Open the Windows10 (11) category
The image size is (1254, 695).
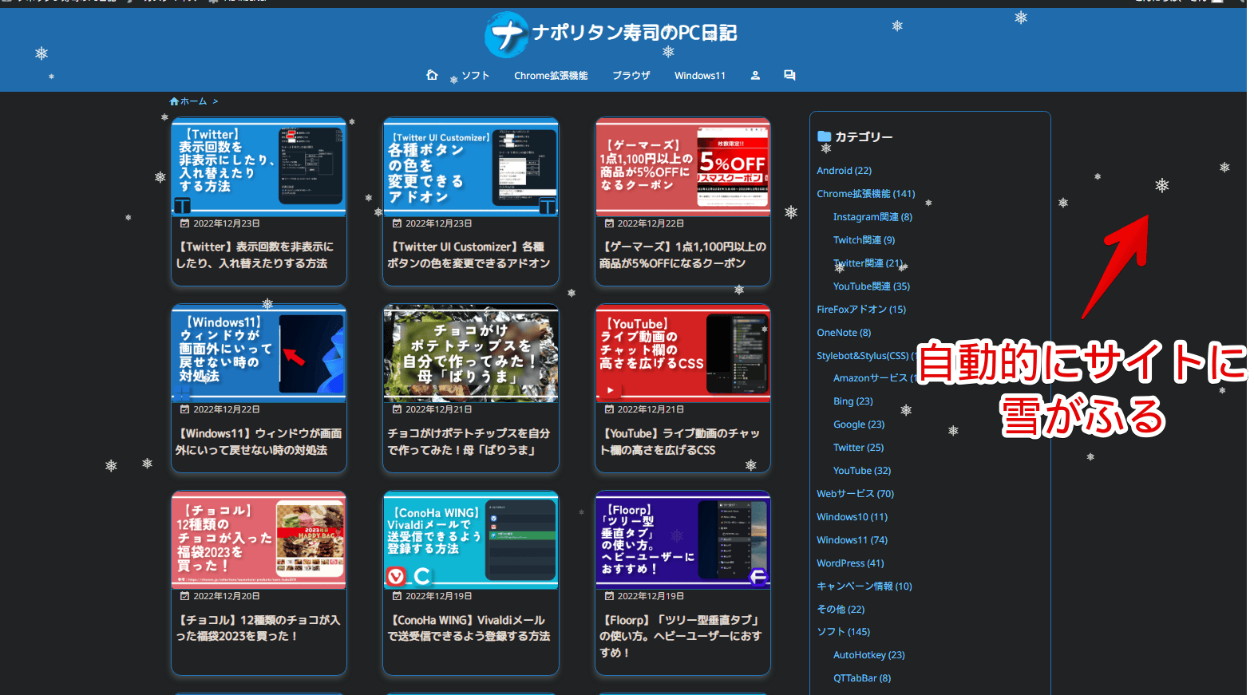coord(852,517)
